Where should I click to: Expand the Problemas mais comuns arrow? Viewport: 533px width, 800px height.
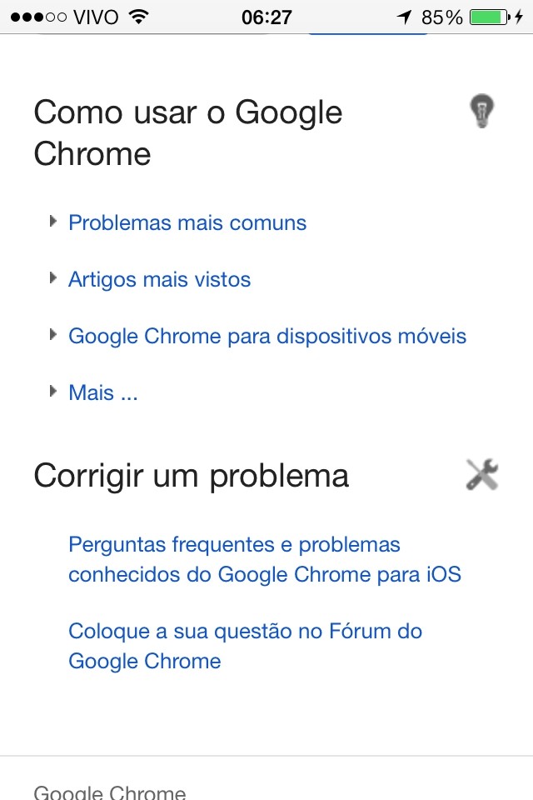(52, 222)
